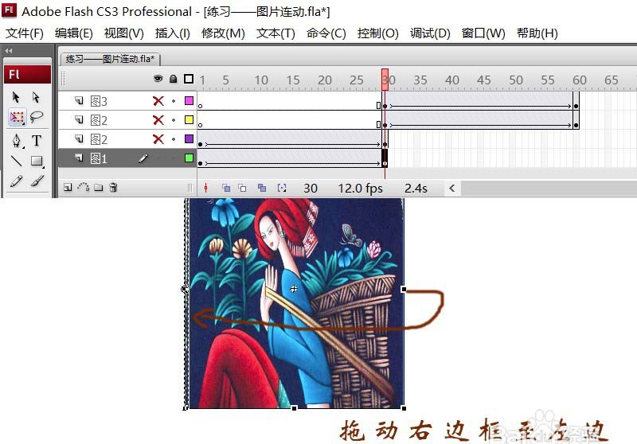Select the Rectangle tool
Viewport: 637px width, 444px height.
click(37, 161)
